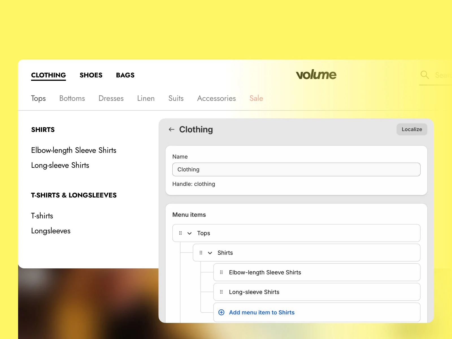Select the Elbow-length Sleeve Shirts menu item row

pos(317,272)
